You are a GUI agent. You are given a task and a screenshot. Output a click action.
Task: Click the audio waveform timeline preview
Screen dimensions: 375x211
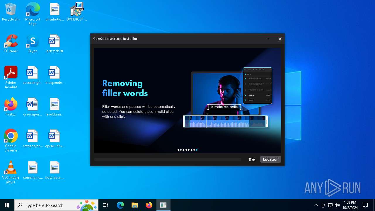pyautogui.click(x=225, y=121)
